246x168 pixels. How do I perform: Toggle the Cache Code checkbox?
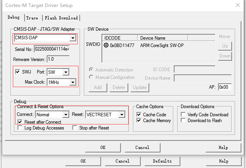(x=139, y=114)
